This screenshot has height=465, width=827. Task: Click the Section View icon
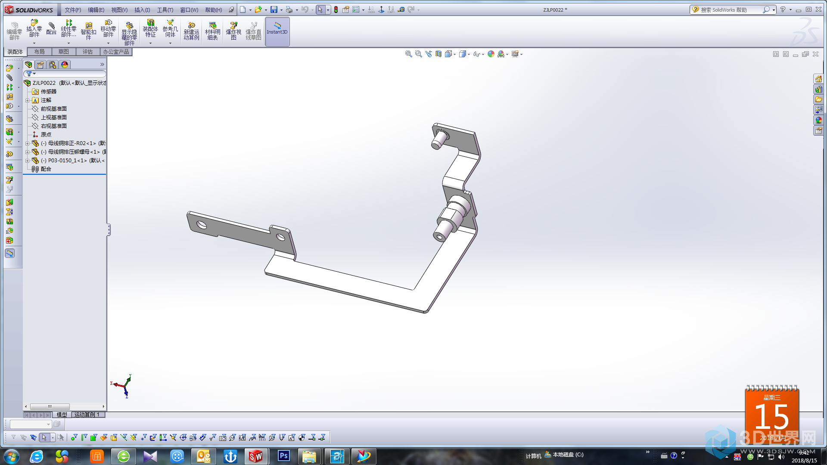coord(438,54)
